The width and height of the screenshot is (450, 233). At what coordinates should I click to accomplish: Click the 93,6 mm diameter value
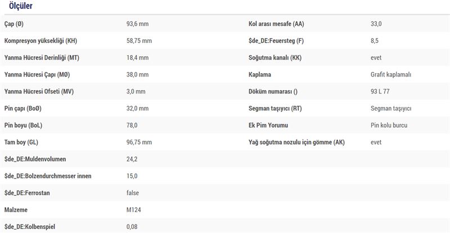(x=137, y=24)
